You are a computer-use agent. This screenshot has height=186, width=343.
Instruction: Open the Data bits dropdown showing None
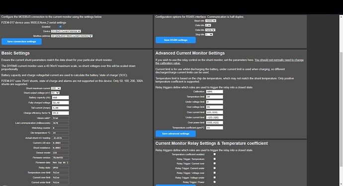[210, 30]
